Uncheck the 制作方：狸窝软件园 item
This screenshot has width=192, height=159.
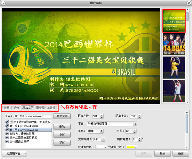tap(7, 134)
